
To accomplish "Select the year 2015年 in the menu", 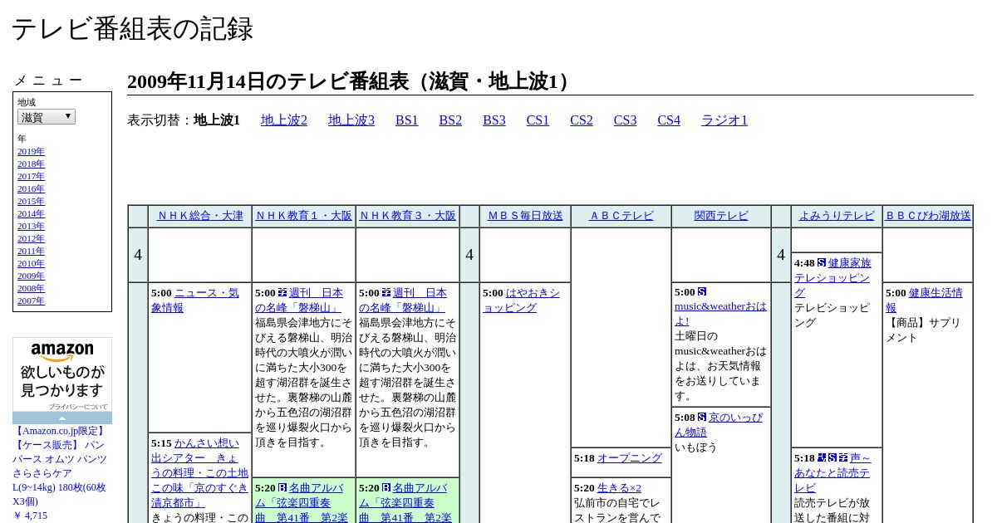I will tap(31, 201).
